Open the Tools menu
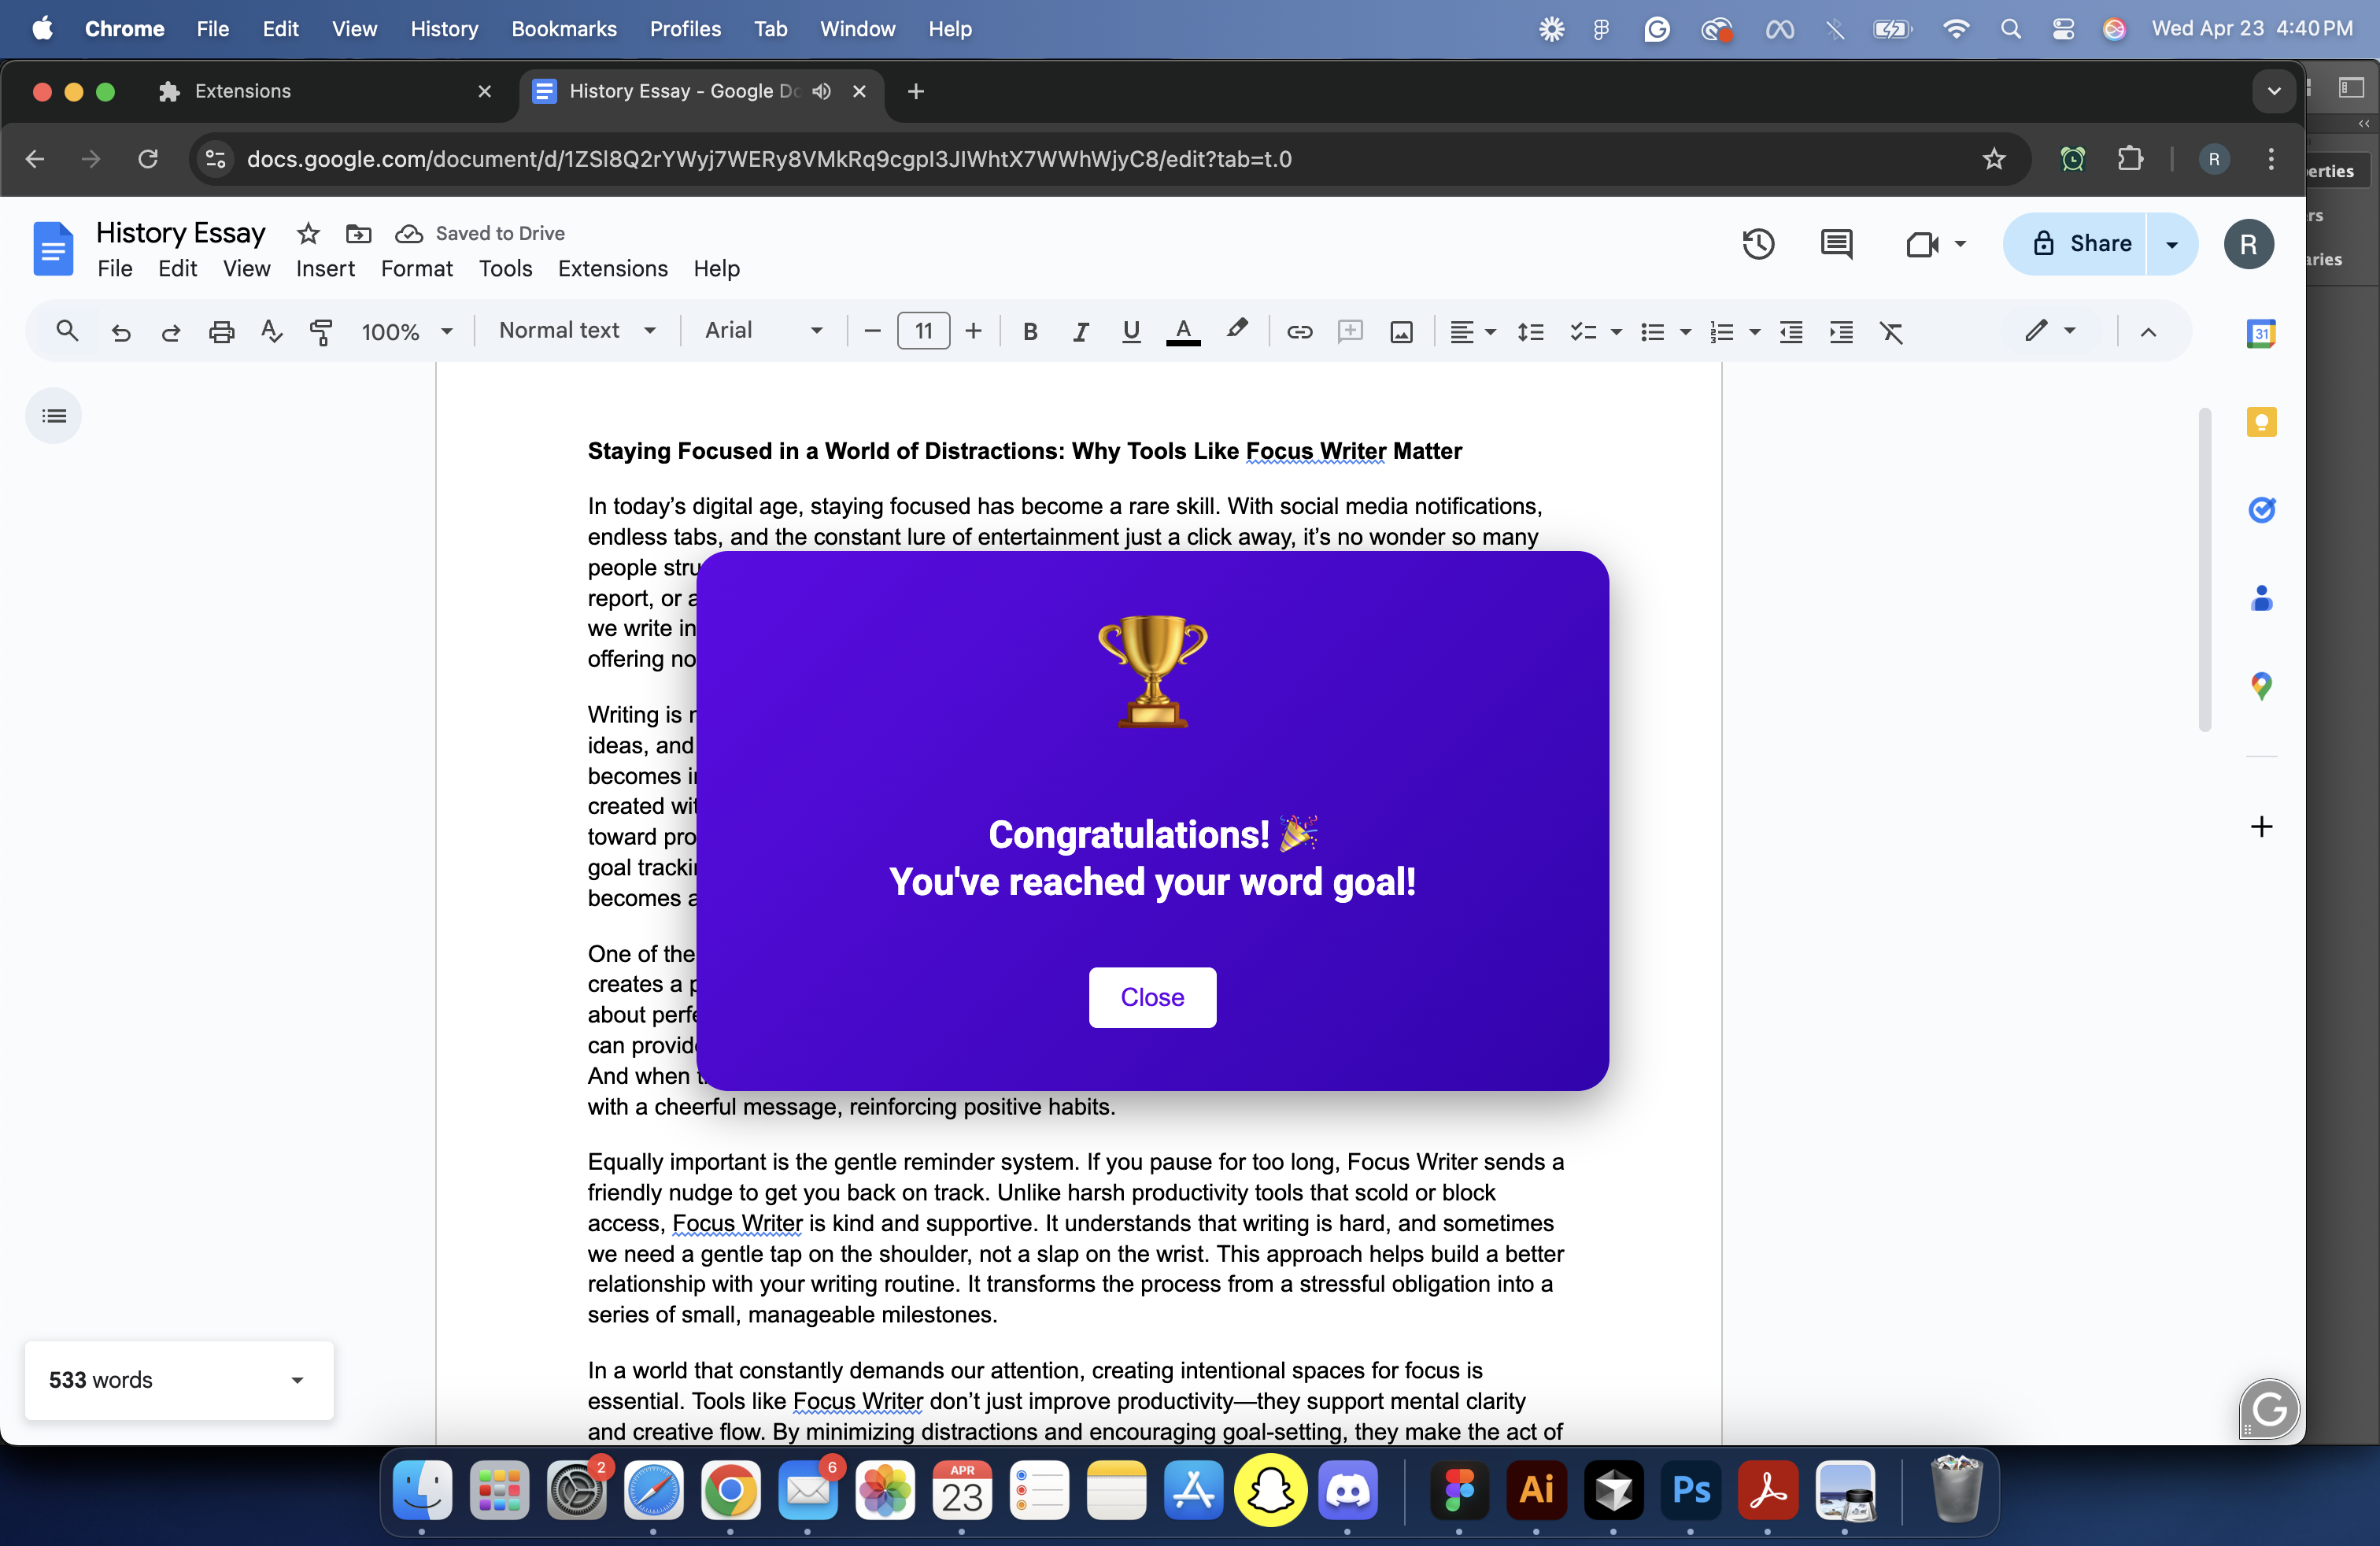Screen dimensions: 2380x1546 tap(505, 268)
